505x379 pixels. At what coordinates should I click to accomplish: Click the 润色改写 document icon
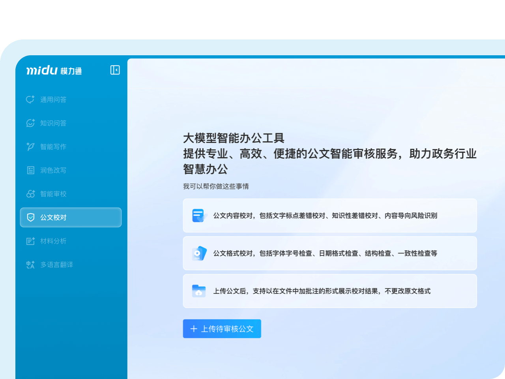click(30, 170)
